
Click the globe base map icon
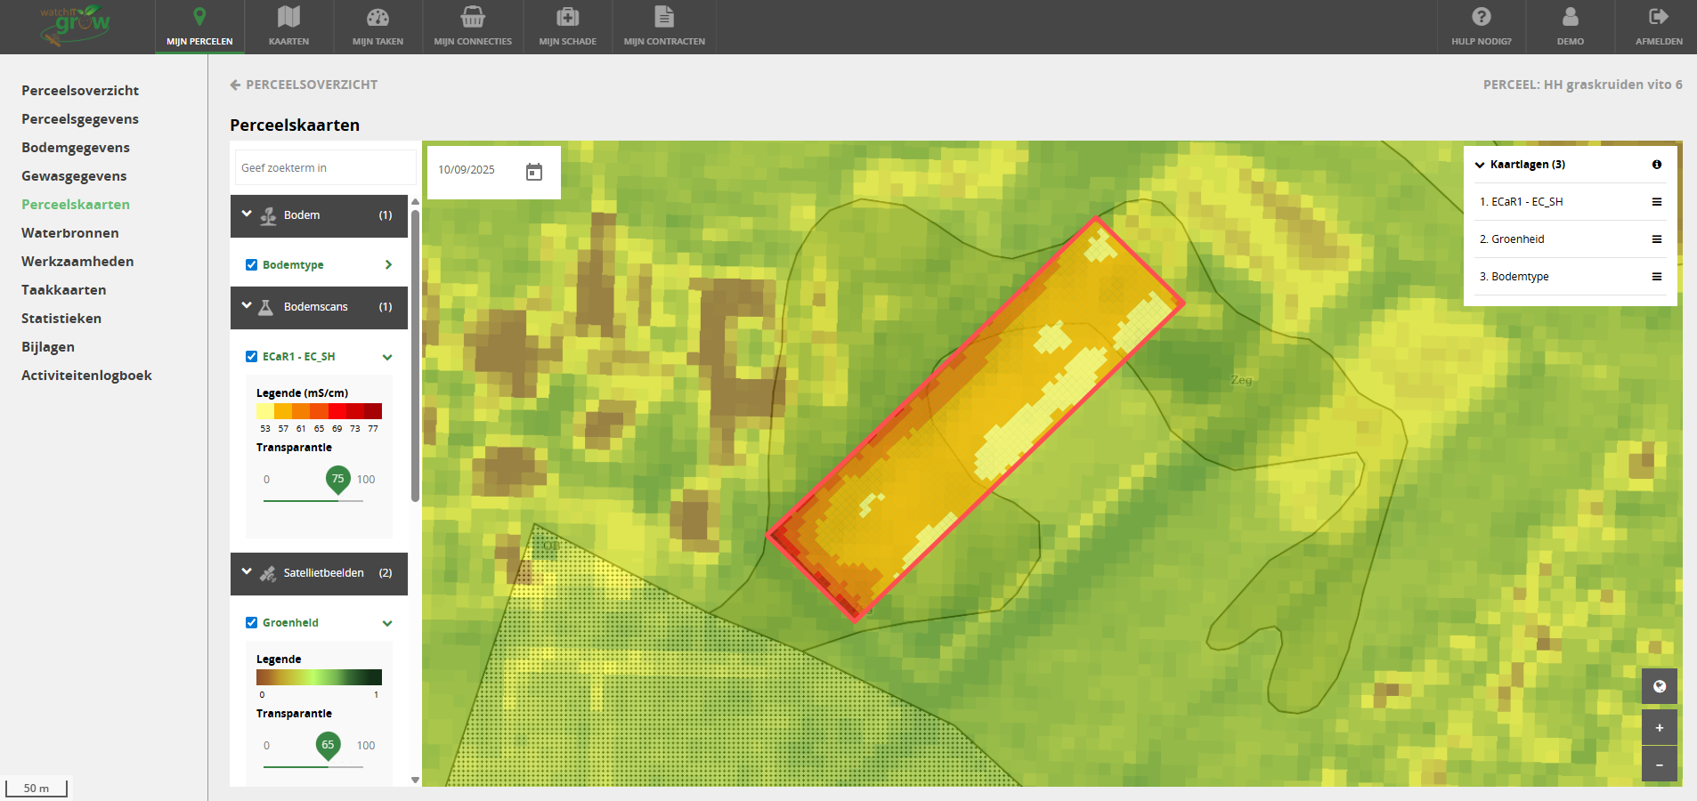[1659, 686]
